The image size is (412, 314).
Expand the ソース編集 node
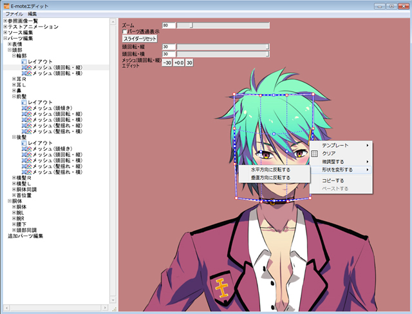point(5,32)
